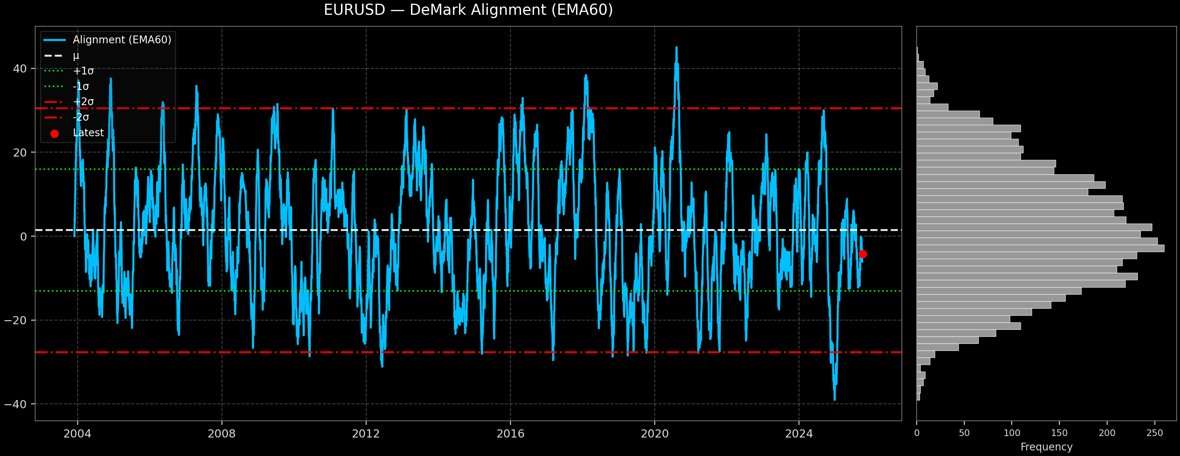Click the chart title EURUSD DeMark Alignment

[468, 10]
